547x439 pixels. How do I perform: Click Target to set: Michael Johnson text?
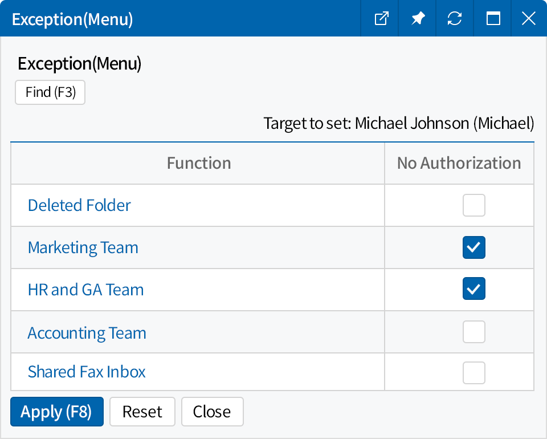399,123
